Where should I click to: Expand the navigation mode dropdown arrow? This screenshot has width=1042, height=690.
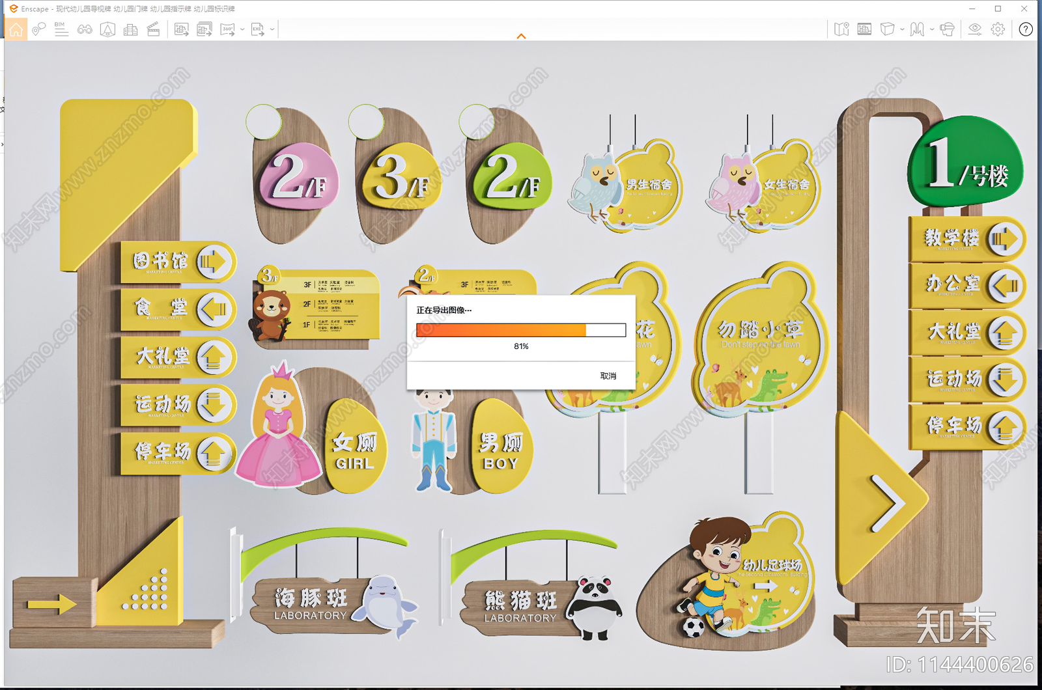932,29
